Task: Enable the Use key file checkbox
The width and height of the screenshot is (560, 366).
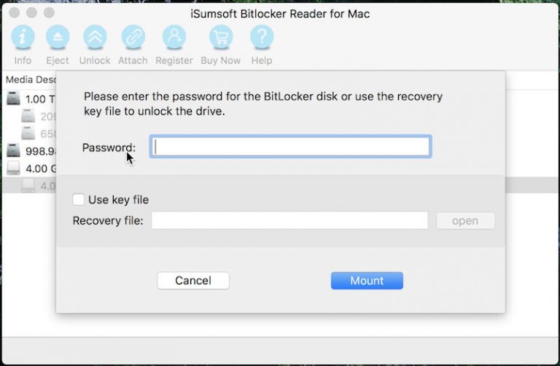Action: (x=79, y=200)
